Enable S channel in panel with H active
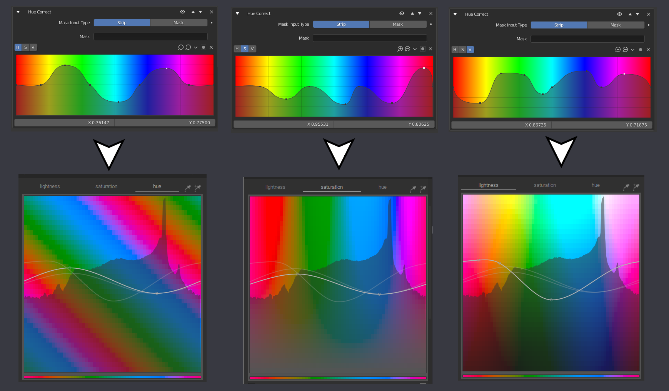Screen dimensions: 669x391 tap(25, 47)
